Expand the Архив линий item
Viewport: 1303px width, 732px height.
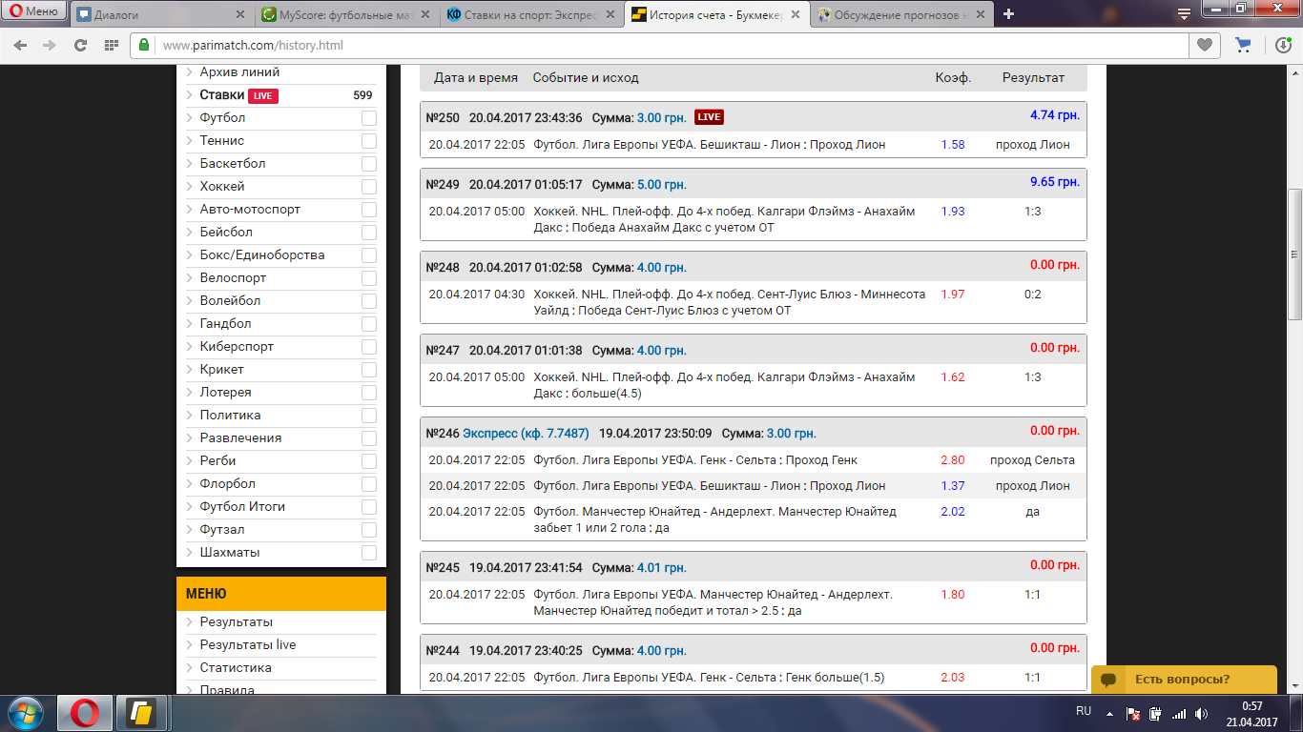(239, 72)
